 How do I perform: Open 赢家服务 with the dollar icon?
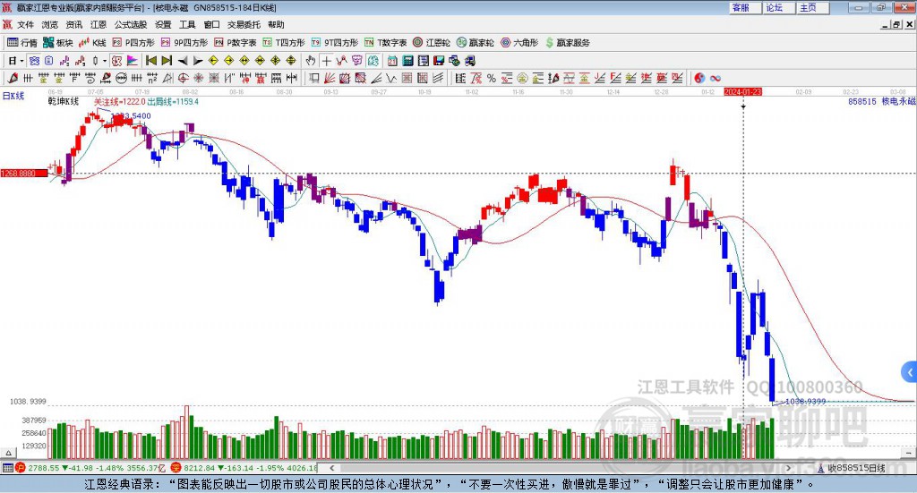coord(567,43)
